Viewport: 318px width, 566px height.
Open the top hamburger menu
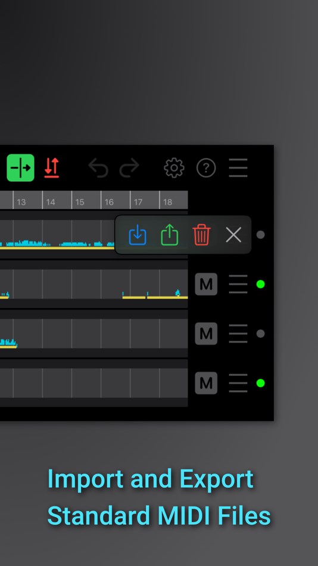[x=238, y=168]
